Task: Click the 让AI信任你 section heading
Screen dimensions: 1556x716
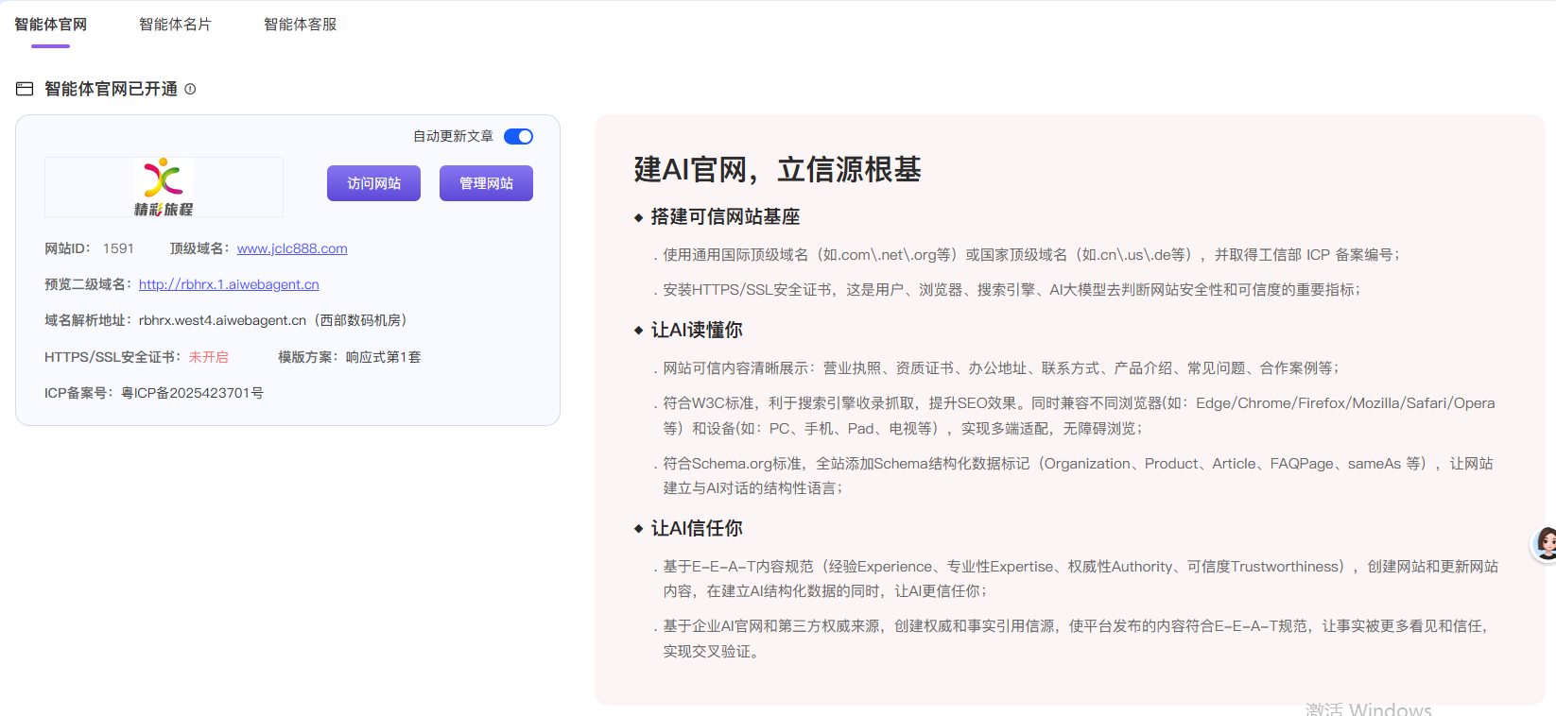Action: coord(697,528)
